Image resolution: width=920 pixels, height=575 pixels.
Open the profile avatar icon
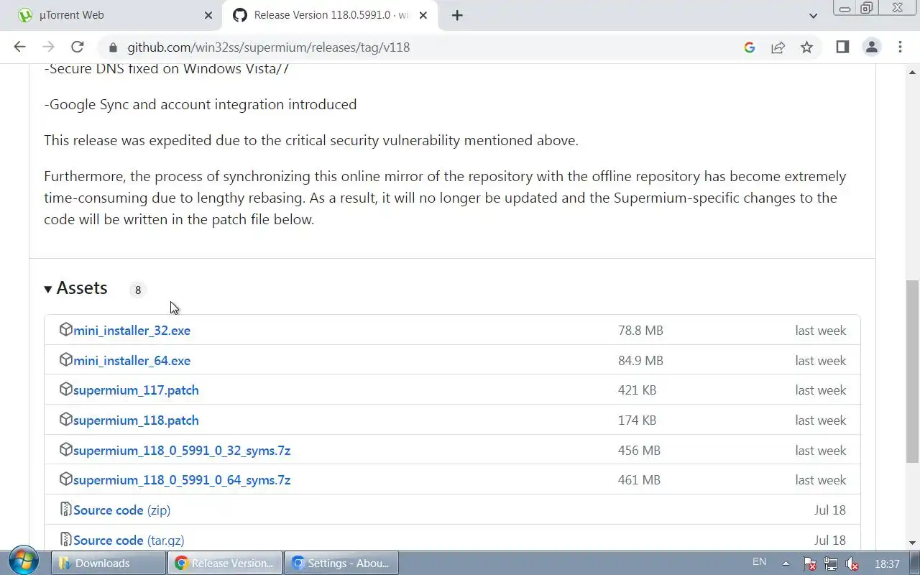872,47
